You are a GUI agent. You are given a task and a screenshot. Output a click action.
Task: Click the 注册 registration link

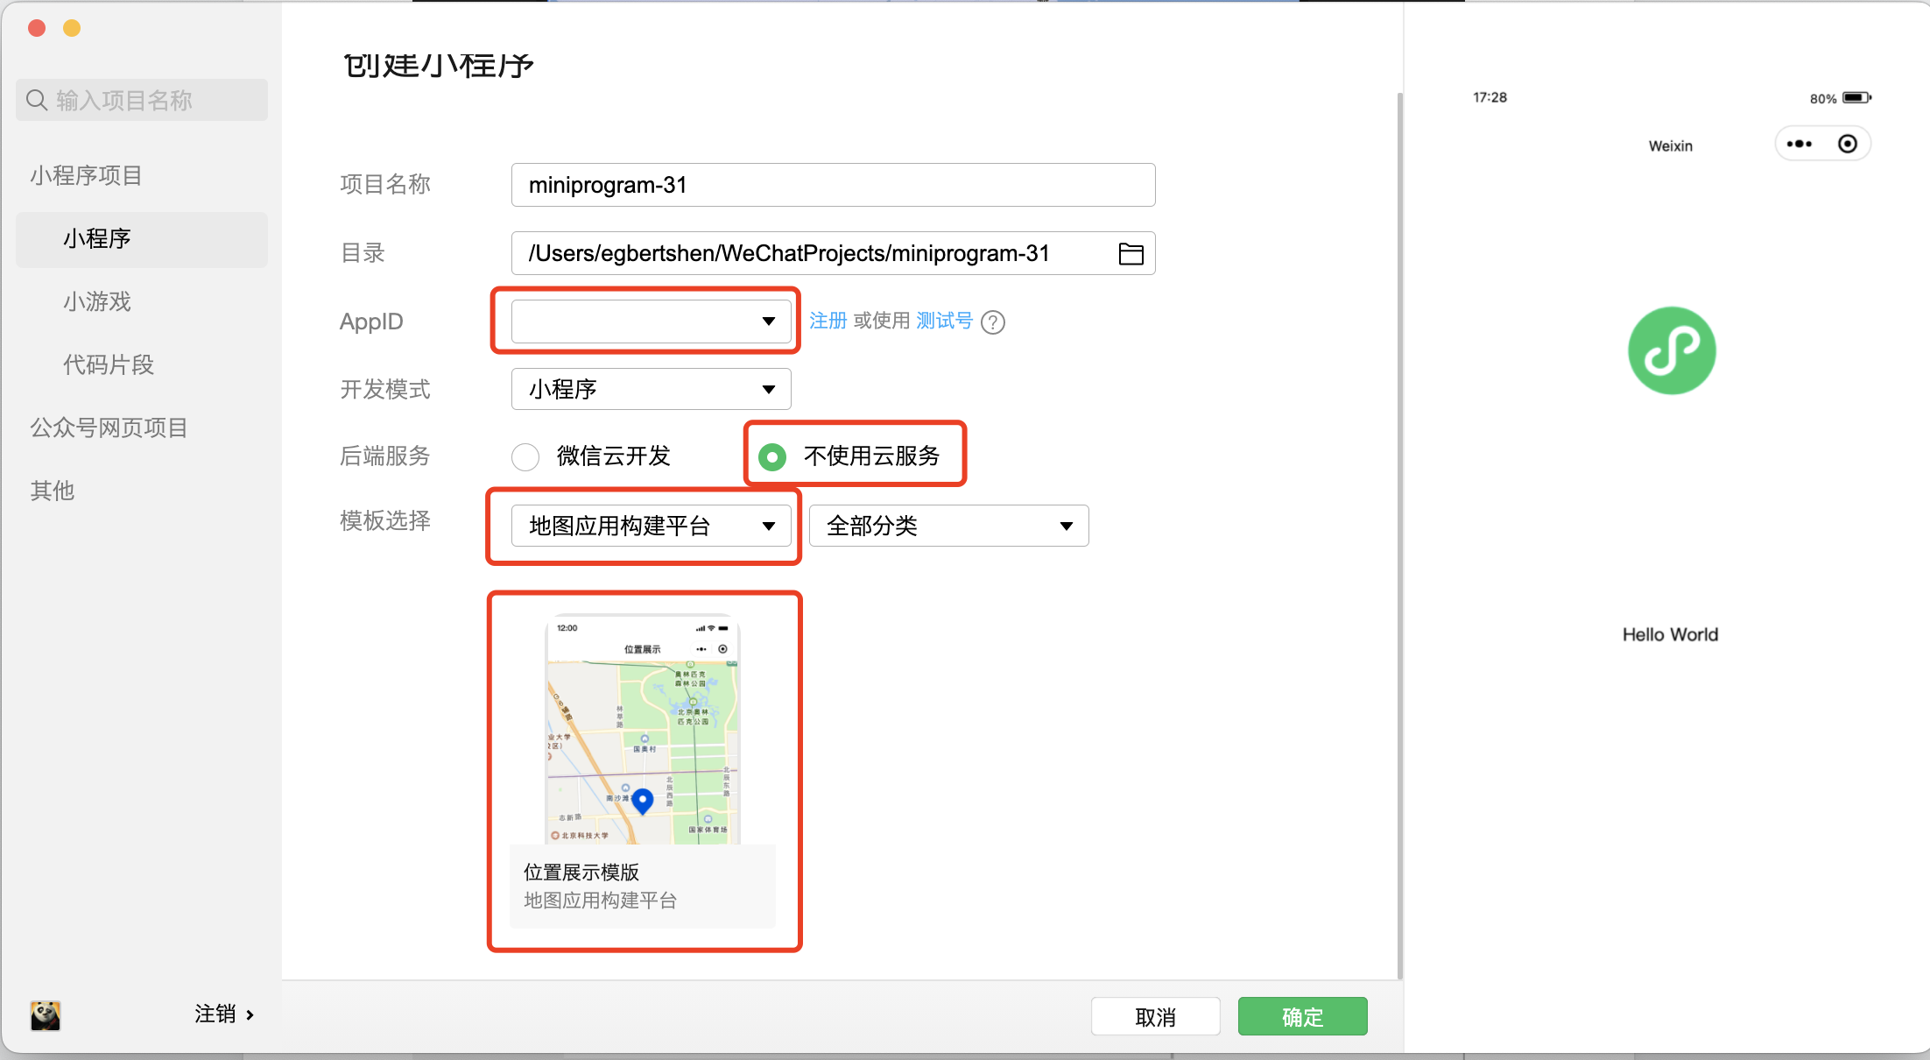point(827,322)
